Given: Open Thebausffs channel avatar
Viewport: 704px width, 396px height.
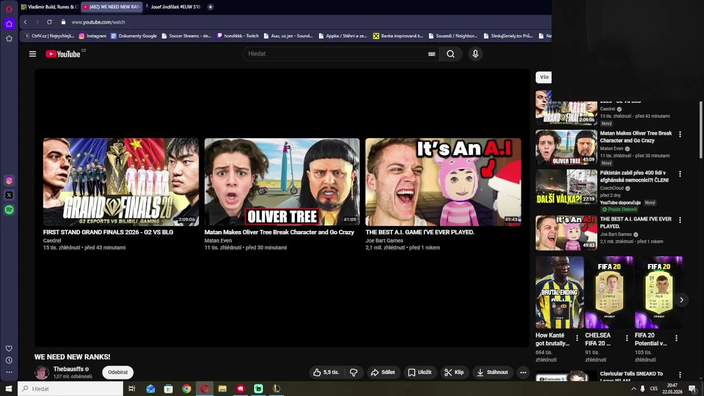Looking at the screenshot, I should (x=42, y=372).
